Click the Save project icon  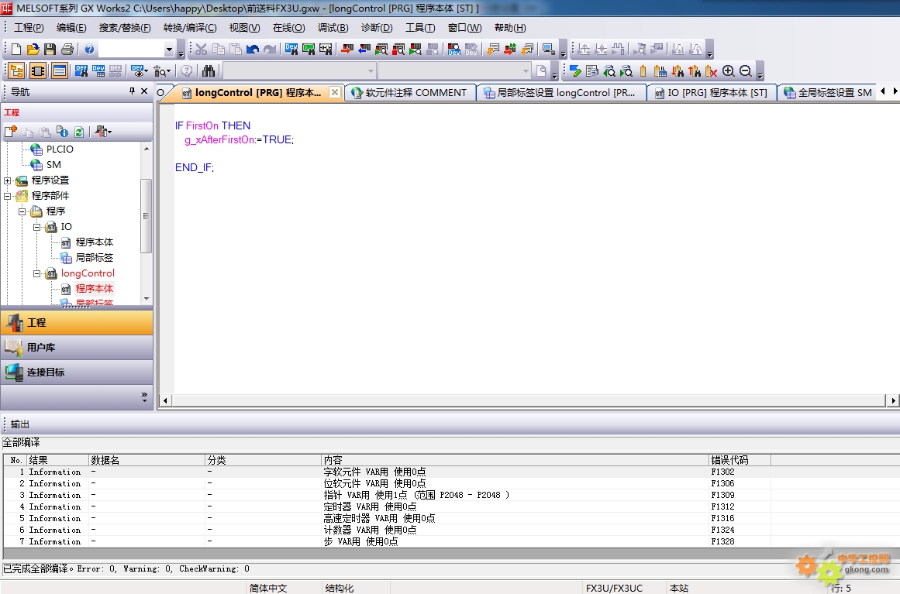(x=50, y=50)
